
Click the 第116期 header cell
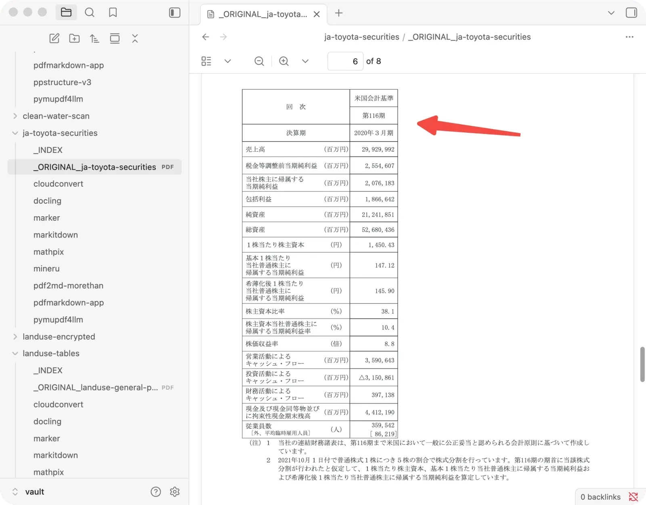pyautogui.click(x=374, y=116)
